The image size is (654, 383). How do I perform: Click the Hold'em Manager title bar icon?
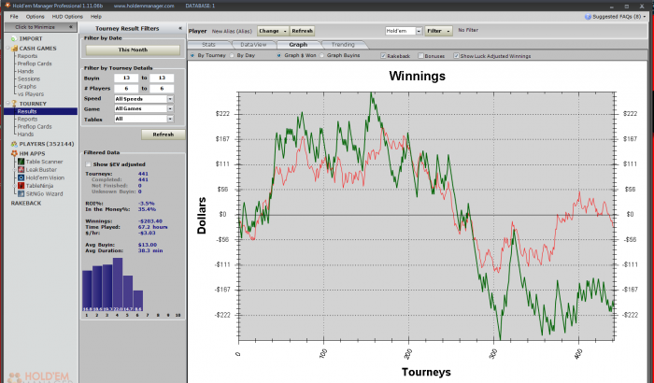pos(7,6)
